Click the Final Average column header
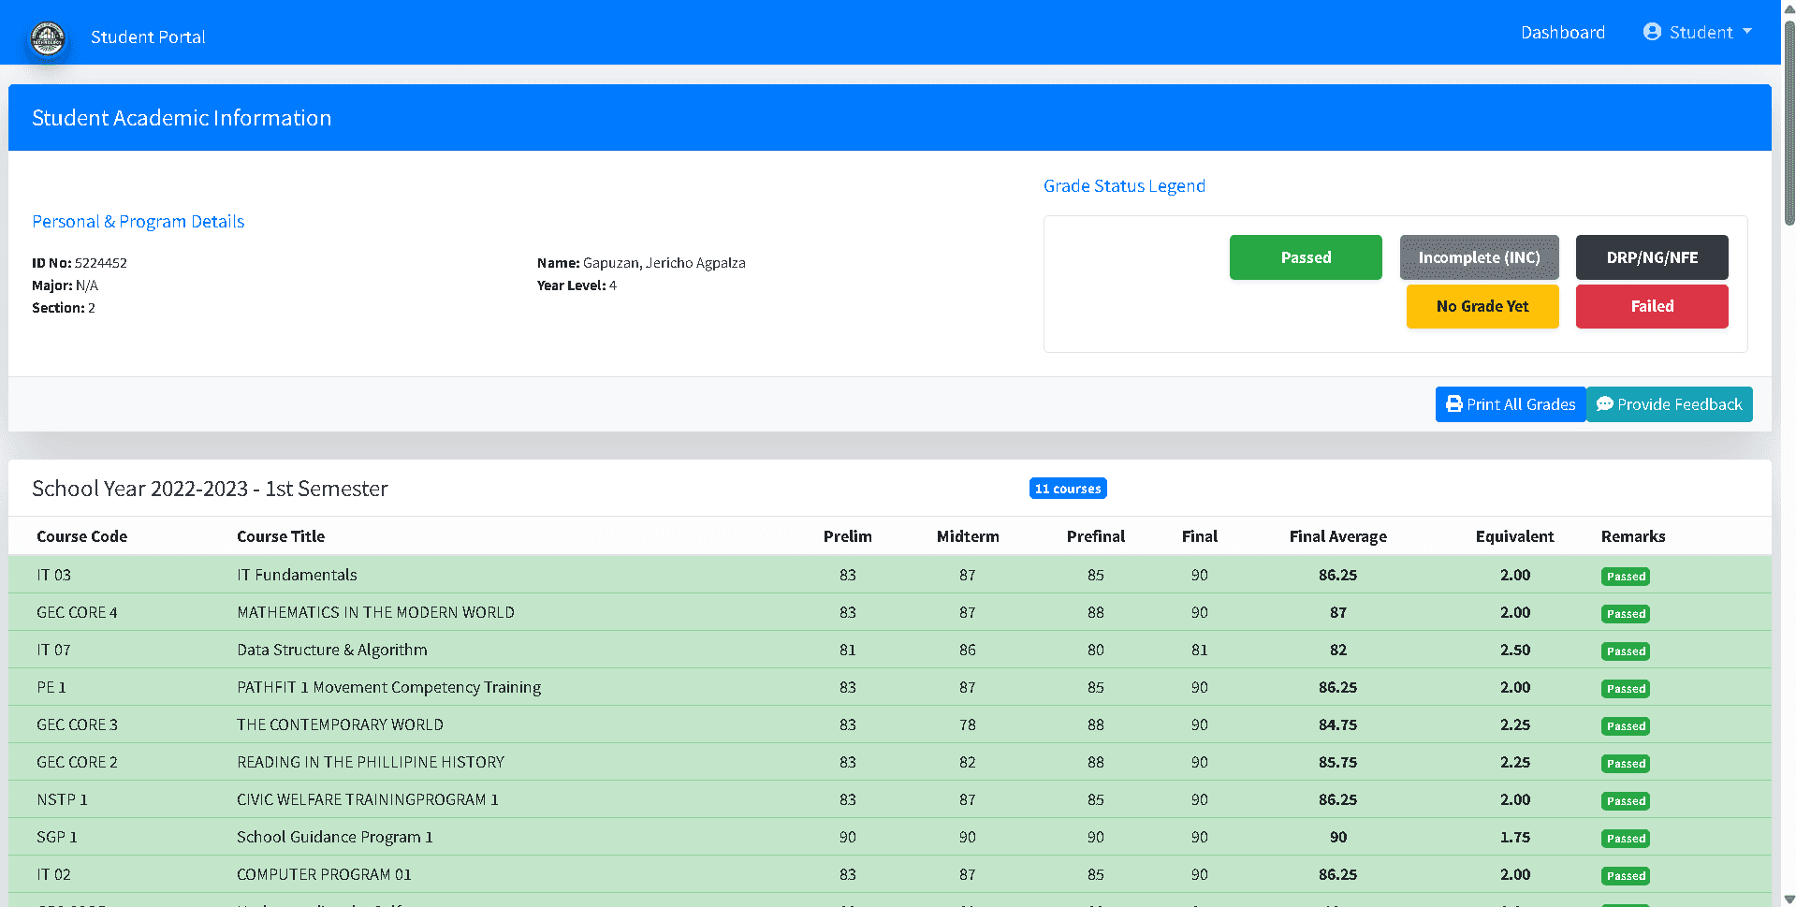 point(1337,536)
